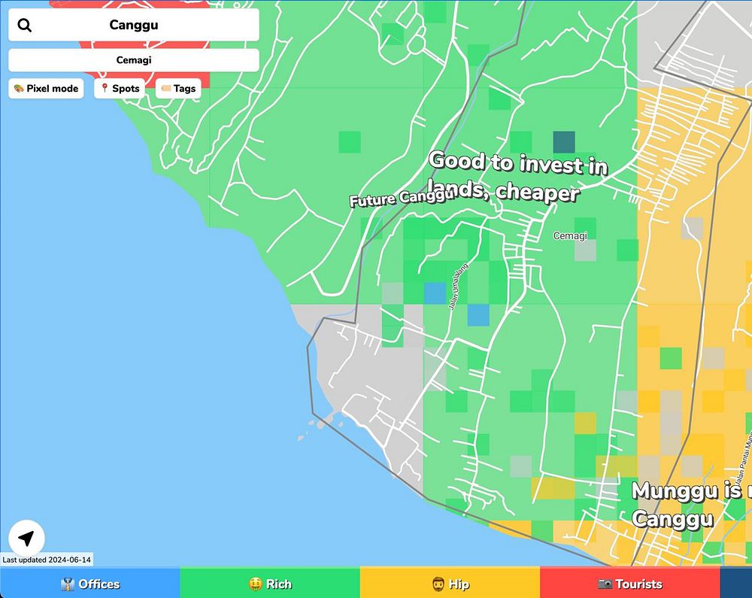The image size is (752, 598).
Task: Click the money-face emoji in Rich tab
Action: coord(255,584)
